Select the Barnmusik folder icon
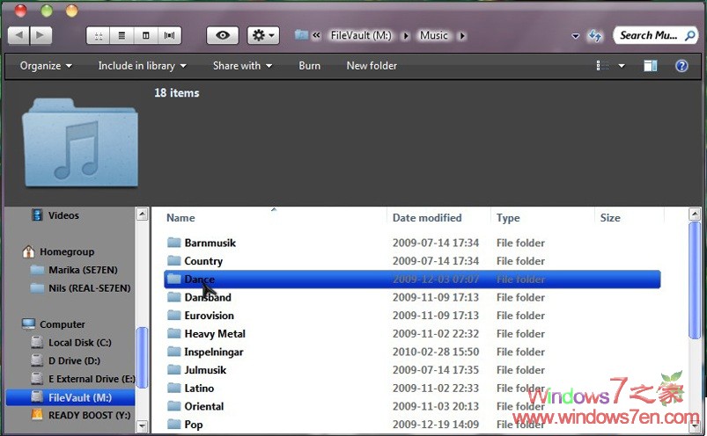707x436 pixels. [x=174, y=243]
